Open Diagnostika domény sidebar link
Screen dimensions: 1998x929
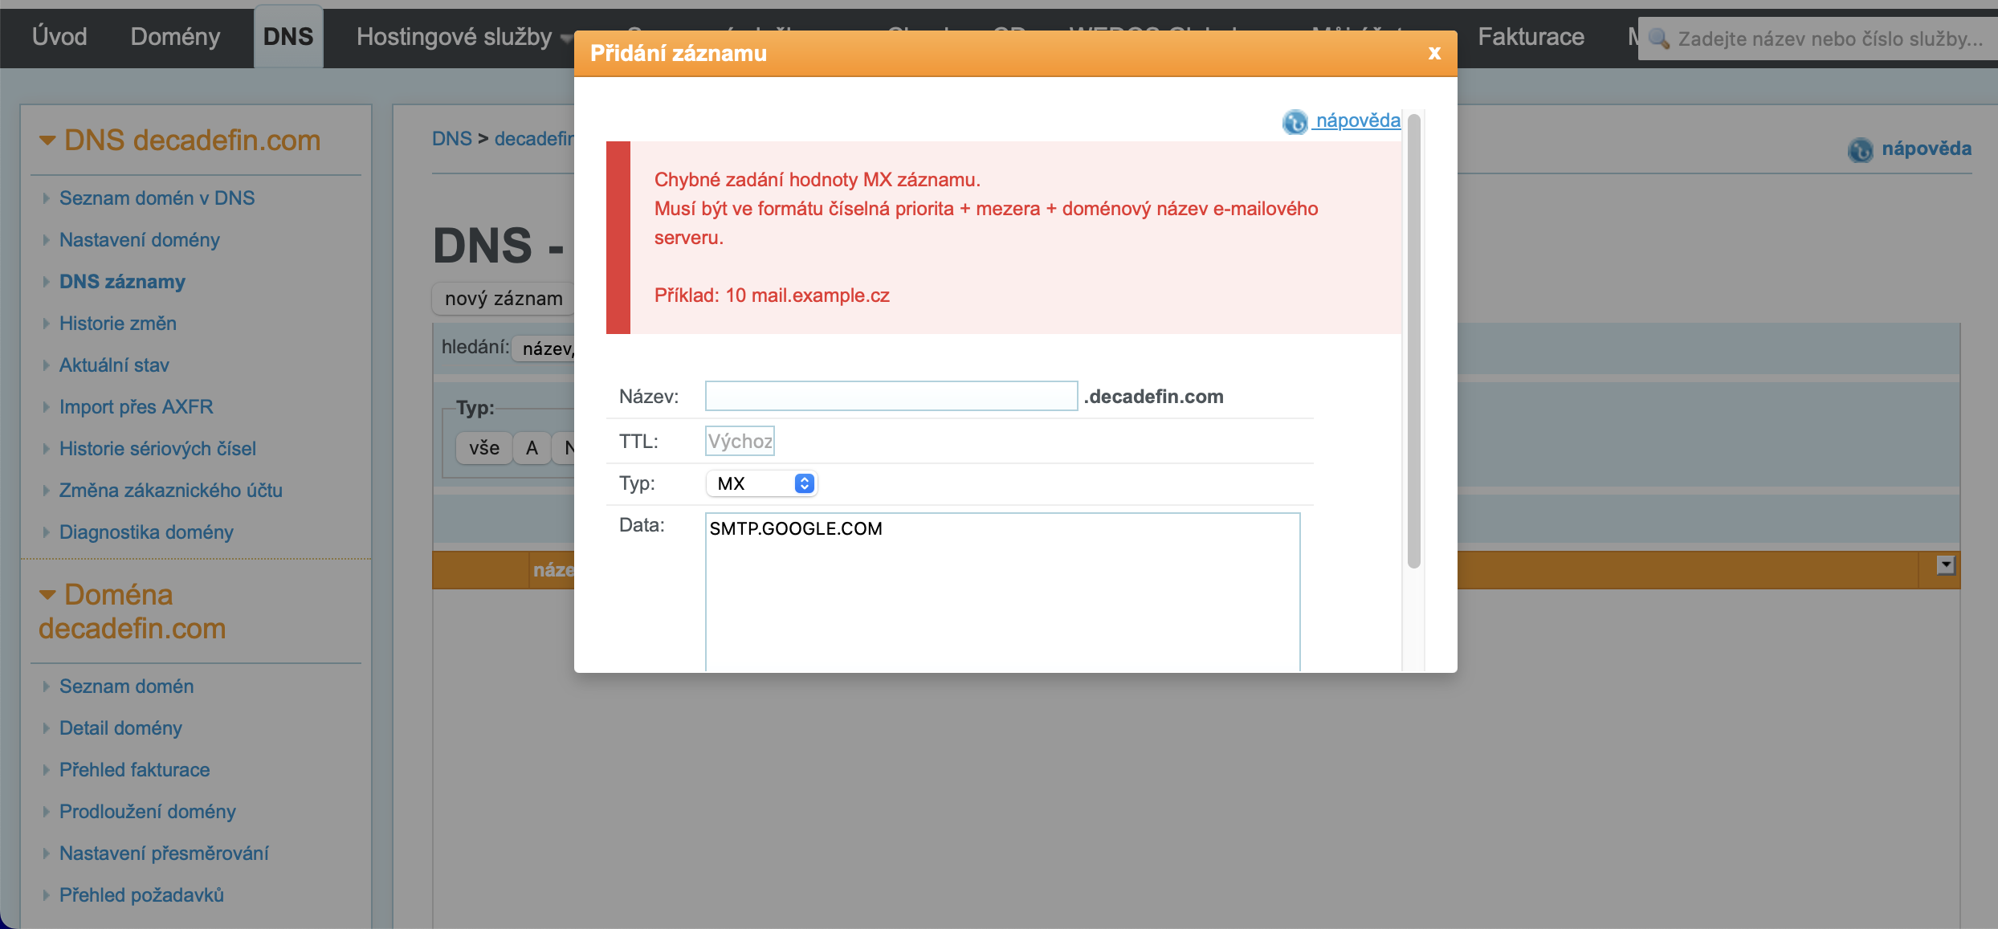[x=146, y=532]
